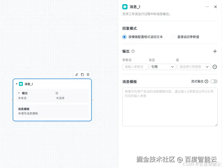Click the edit pencil icon above the node
Viewport: 222px width, 168px height.
point(77,75)
